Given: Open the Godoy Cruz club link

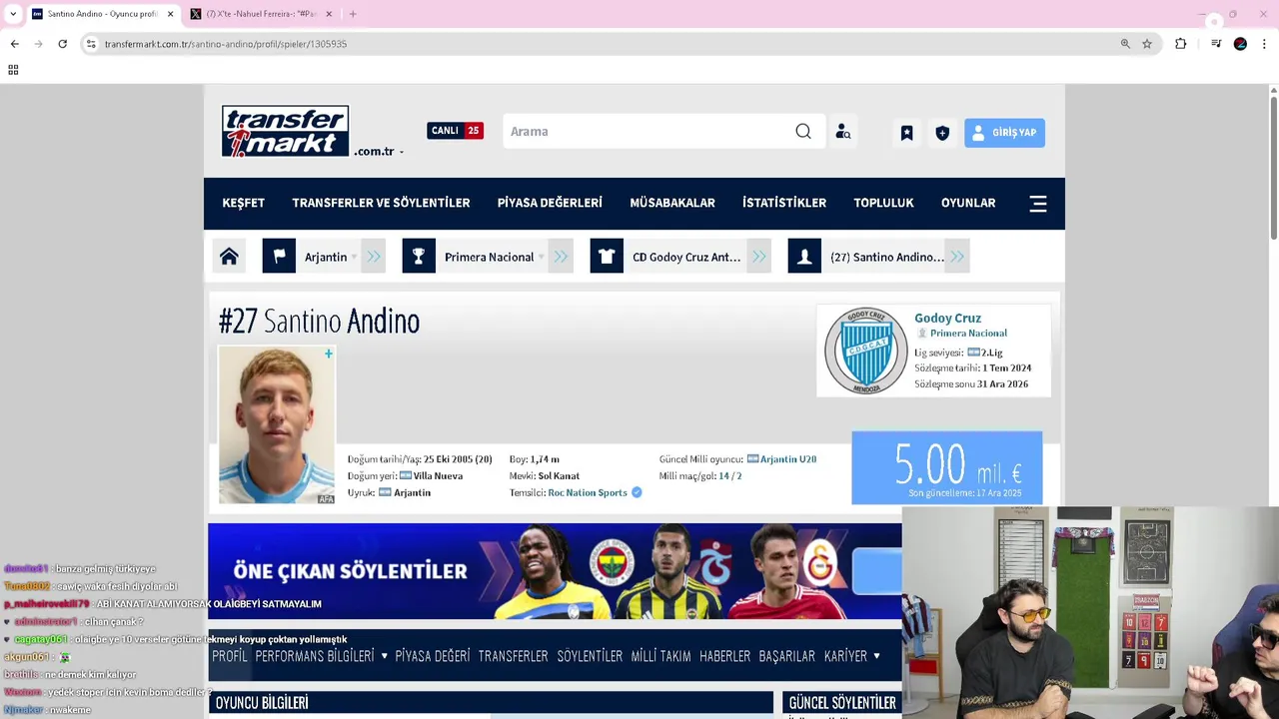Looking at the screenshot, I should [947, 318].
